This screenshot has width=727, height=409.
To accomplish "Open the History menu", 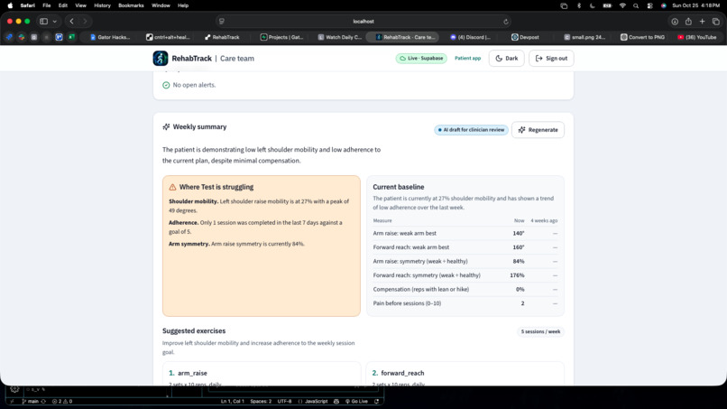I will coord(102,5).
